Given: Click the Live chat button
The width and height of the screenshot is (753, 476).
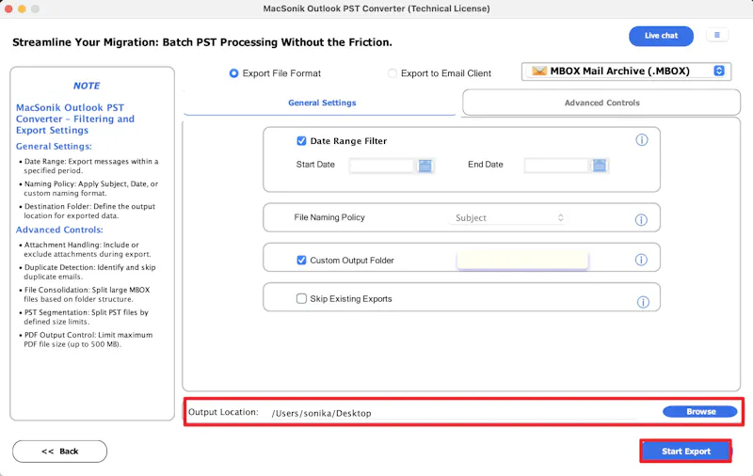Looking at the screenshot, I should pos(661,36).
